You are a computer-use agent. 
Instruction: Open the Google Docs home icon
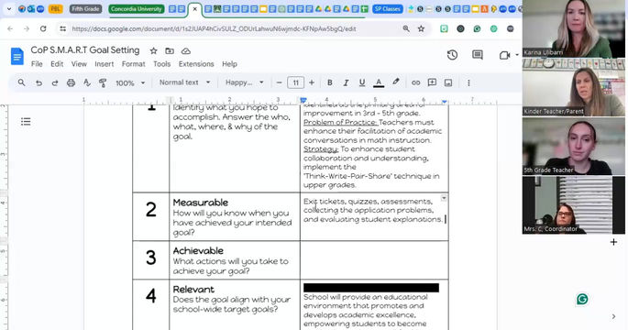point(17,57)
